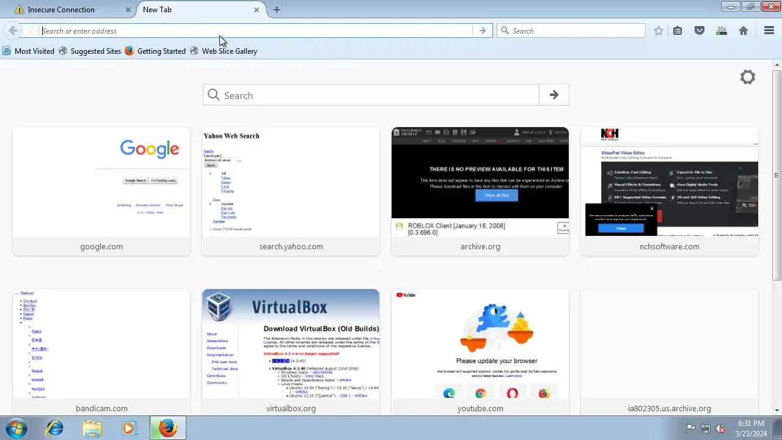
Task: Open the Most Visited bookmarks folder
Action: [28, 51]
